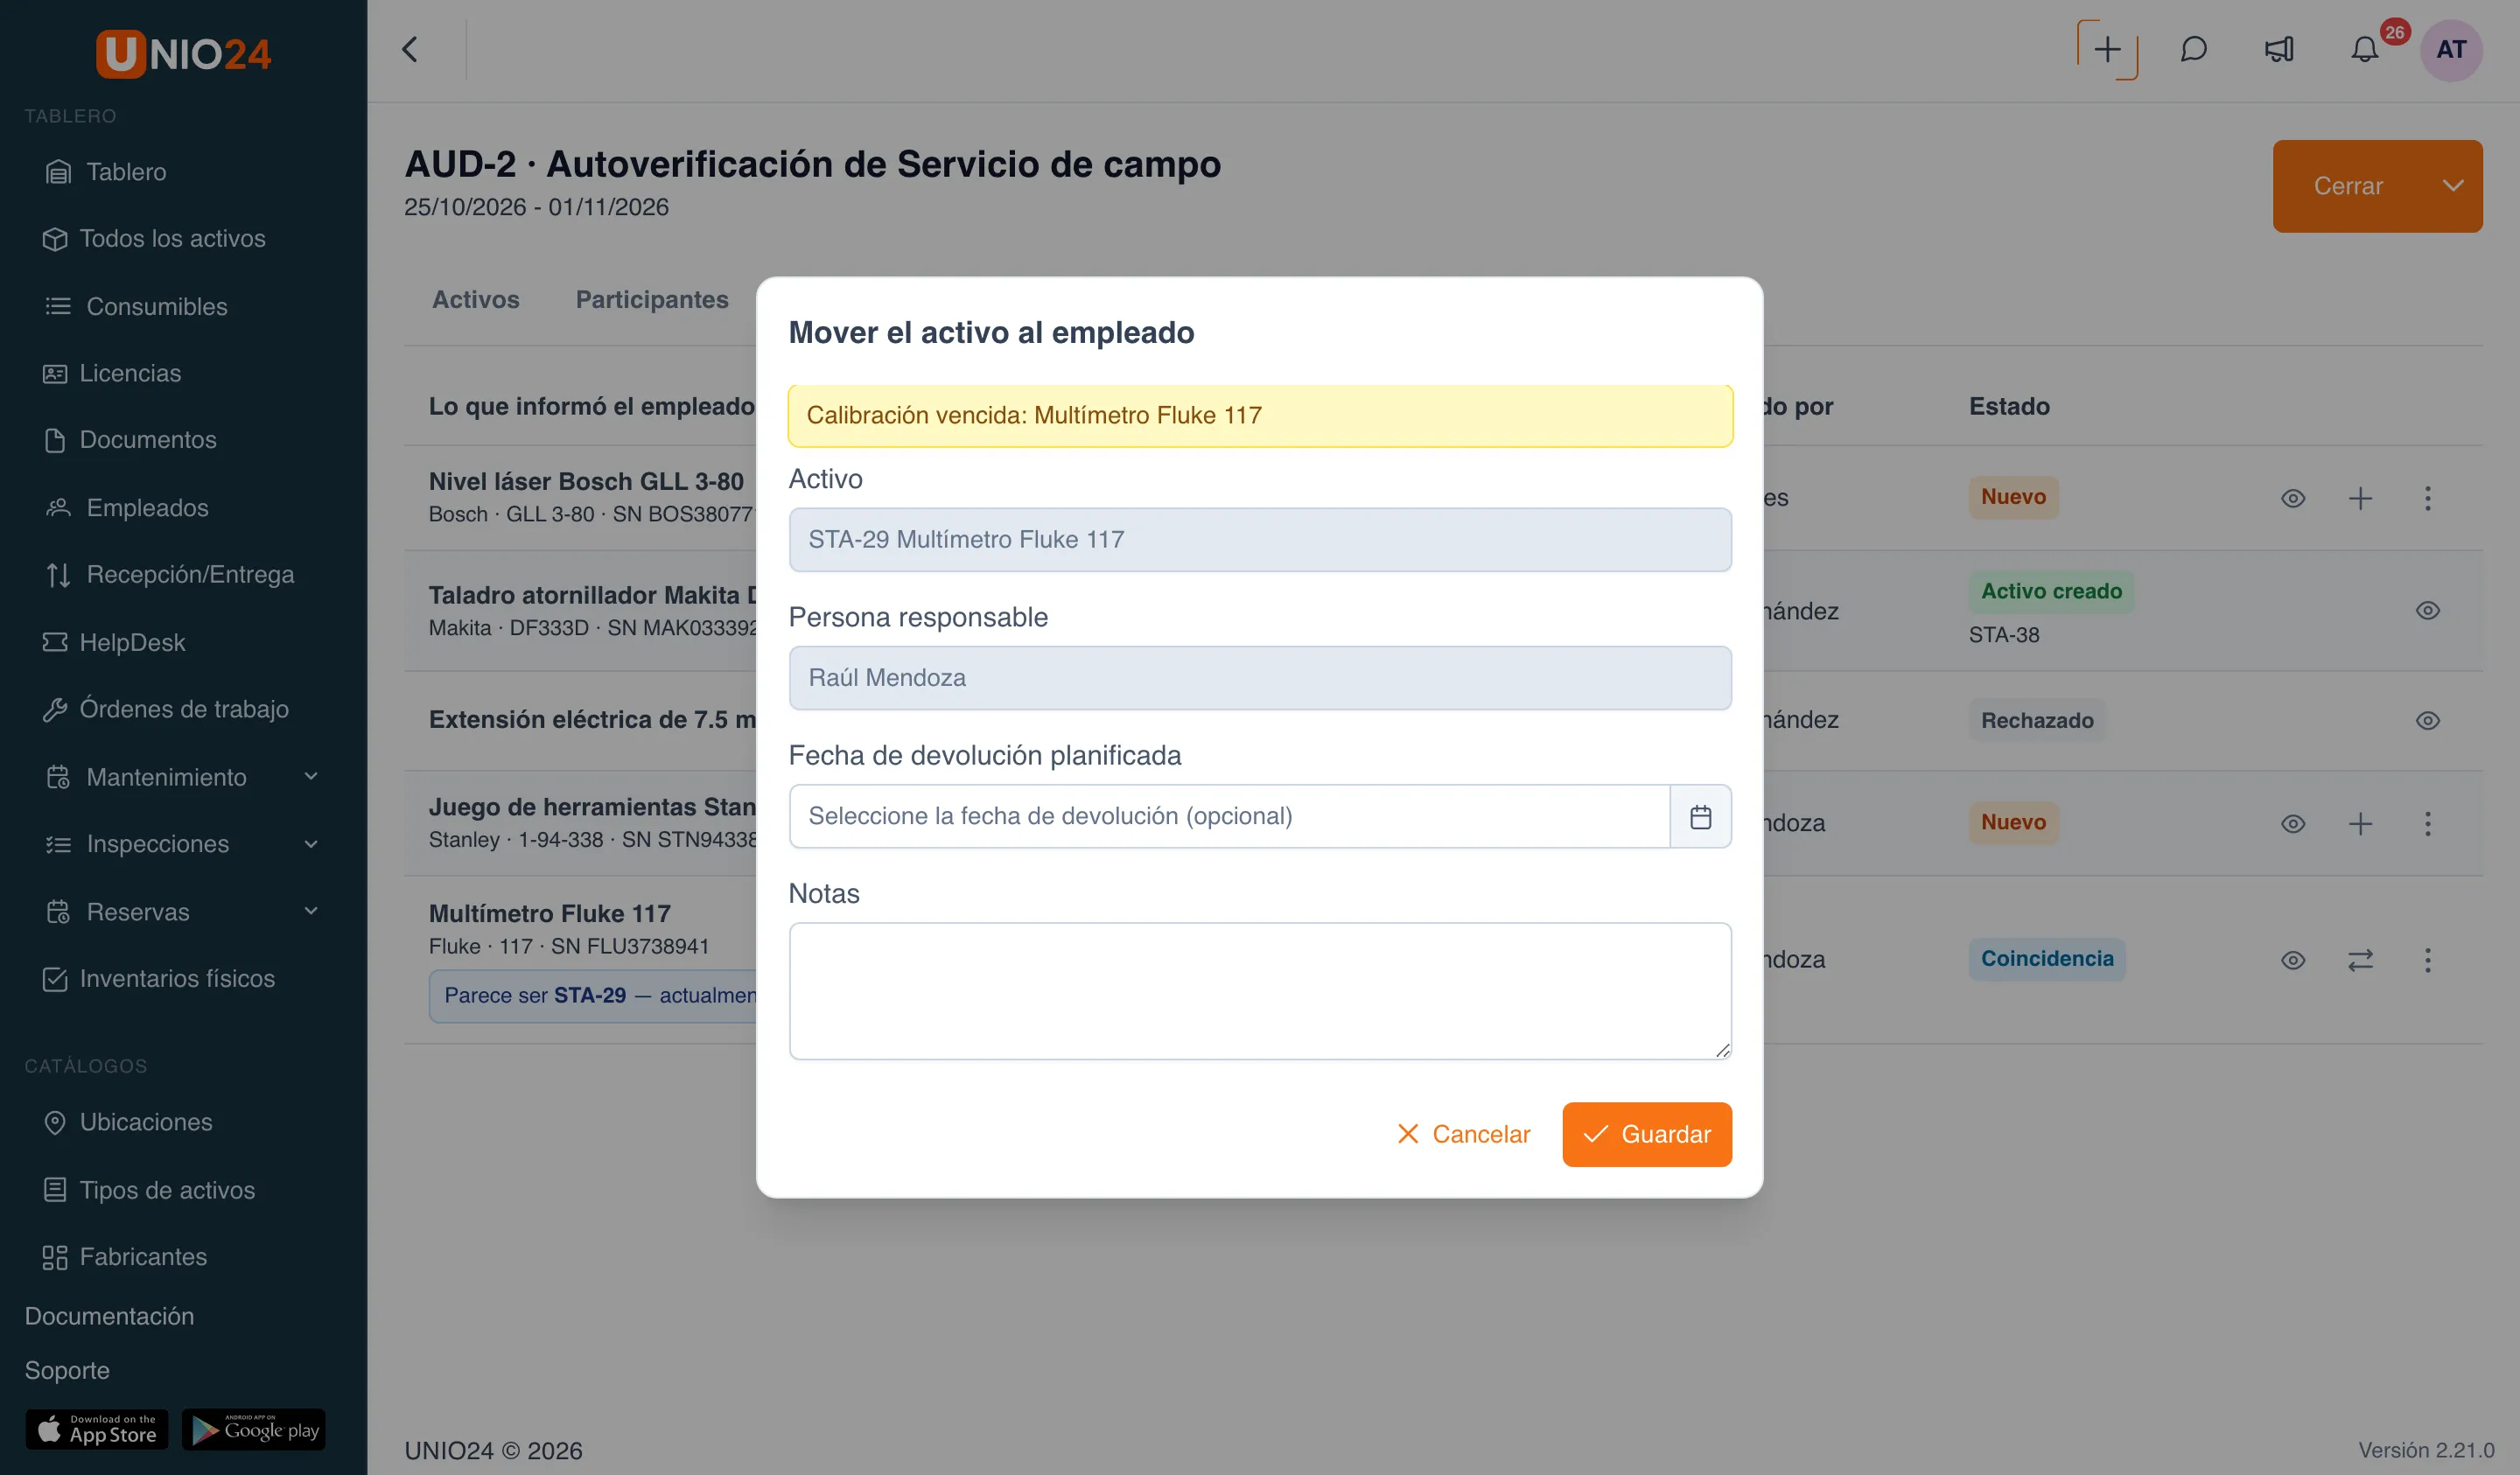Click Cancelar in the dialog
This screenshot has height=1475, width=2520.
pyautogui.click(x=1463, y=1134)
